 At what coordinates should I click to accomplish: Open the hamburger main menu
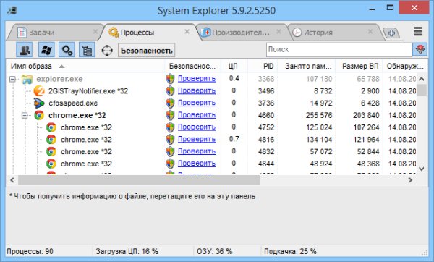coord(418,32)
